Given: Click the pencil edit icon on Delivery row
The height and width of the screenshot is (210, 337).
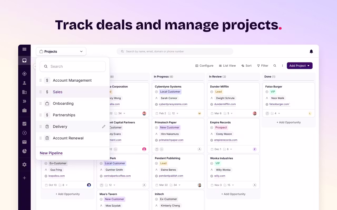Looking at the screenshot, I should coord(104,127).
